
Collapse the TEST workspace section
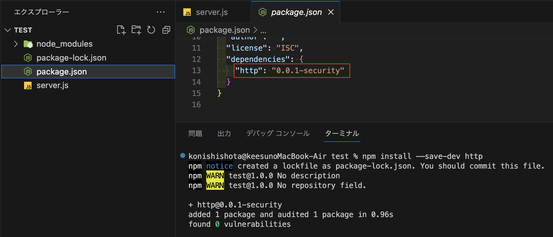coord(8,30)
